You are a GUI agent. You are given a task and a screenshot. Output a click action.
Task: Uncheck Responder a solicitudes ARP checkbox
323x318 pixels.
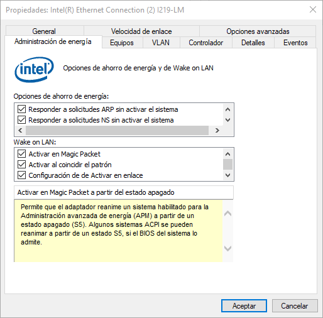(x=21, y=109)
